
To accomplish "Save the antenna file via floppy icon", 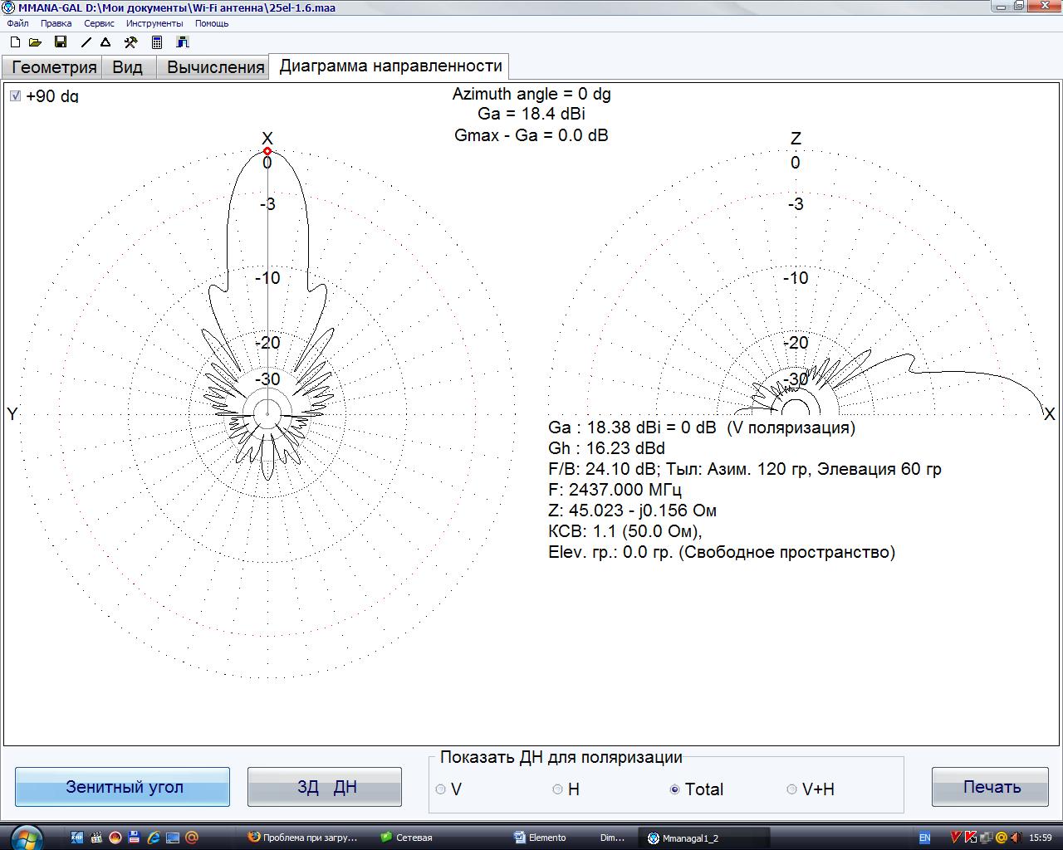I will click(x=60, y=42).
